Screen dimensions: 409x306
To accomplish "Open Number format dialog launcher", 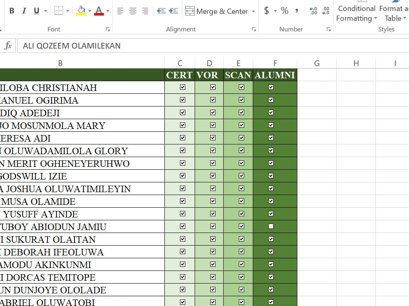I will click(328, 29).
